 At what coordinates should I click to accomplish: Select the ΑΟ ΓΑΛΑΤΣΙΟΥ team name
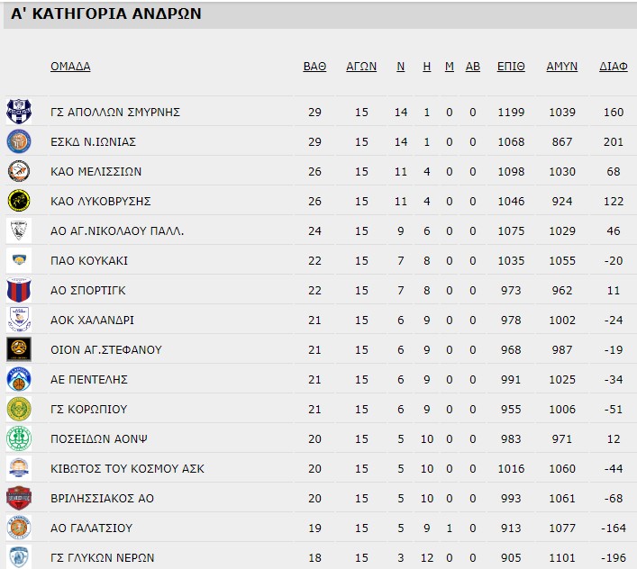click(95, 528)
